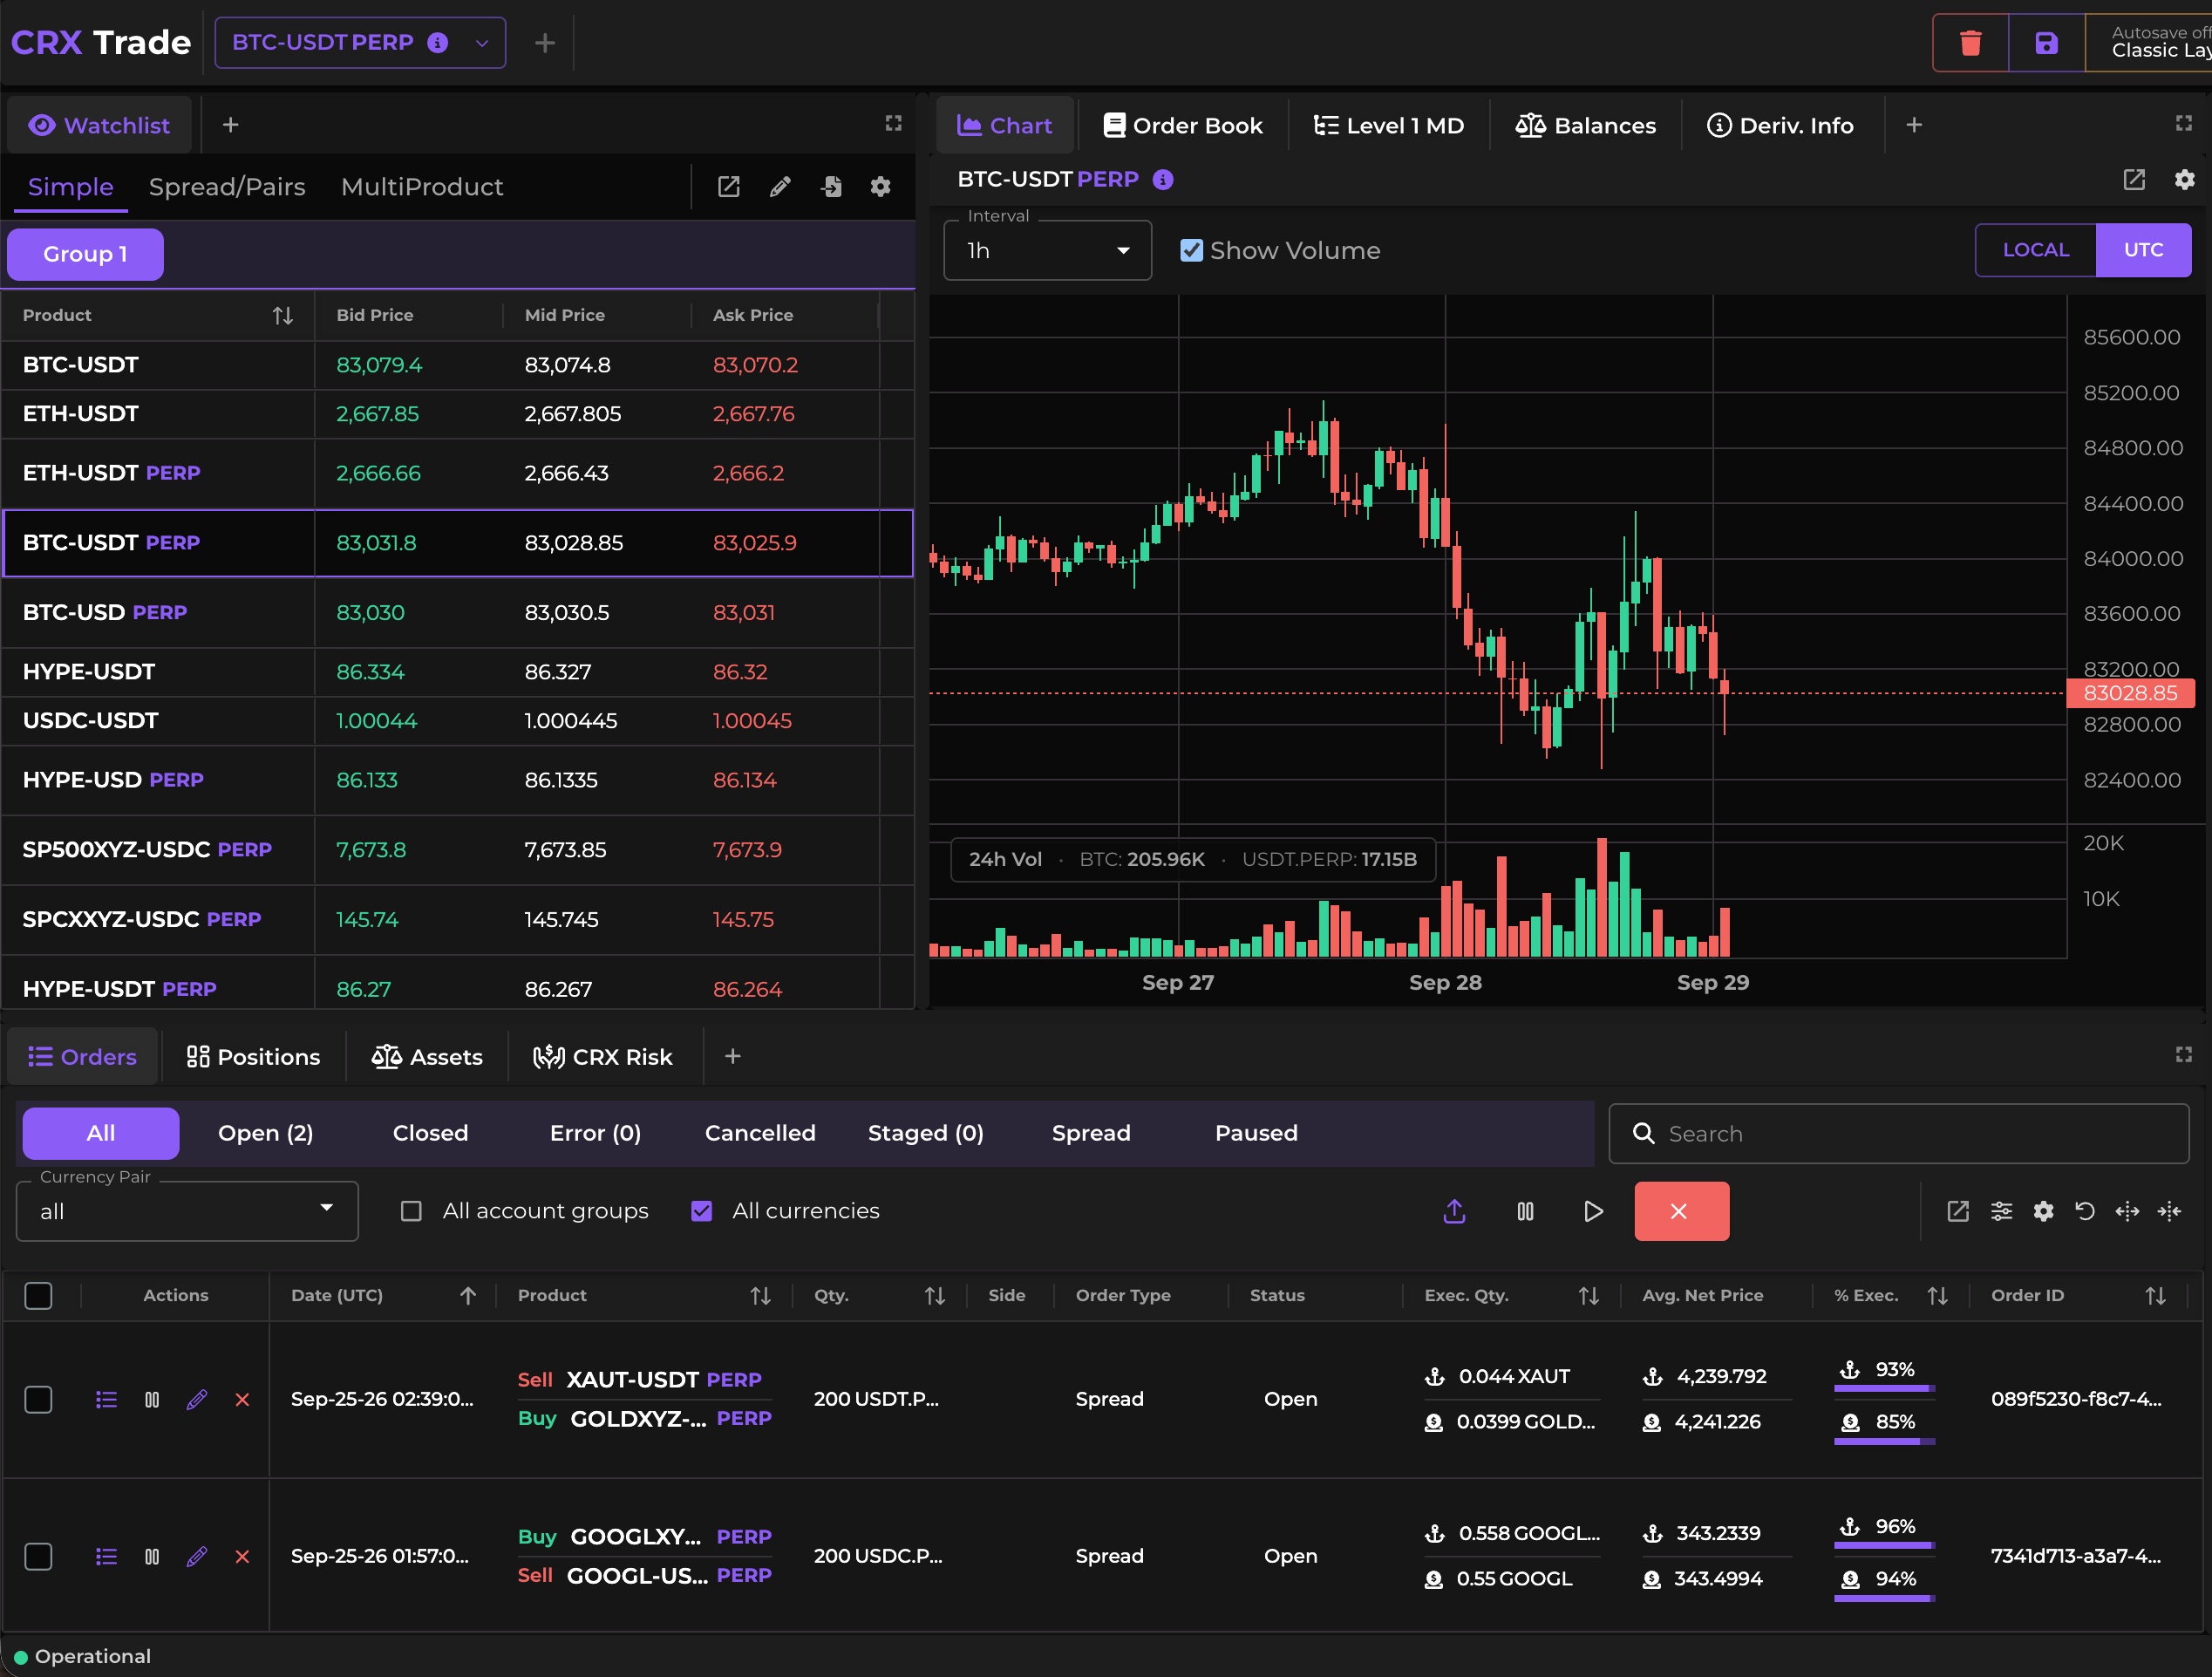Click the red cancel all orders button

click(1681, 1211)
